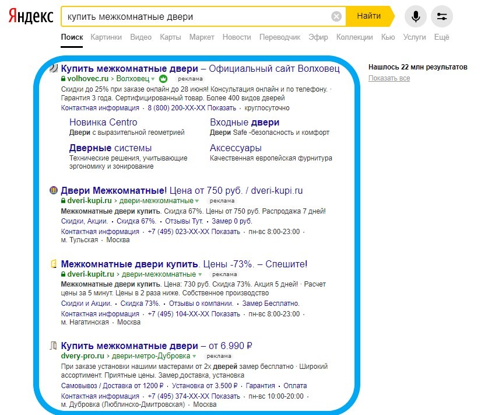
Task: Click the volhovec.ru green domain link
Action: [x=87, y=79]
